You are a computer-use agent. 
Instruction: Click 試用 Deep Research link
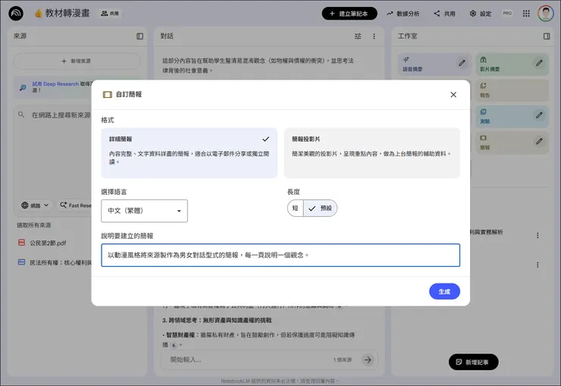click(x=55, y=83)
